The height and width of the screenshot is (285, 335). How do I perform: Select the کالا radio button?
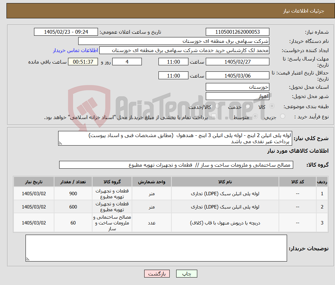[x=272, y=106]
